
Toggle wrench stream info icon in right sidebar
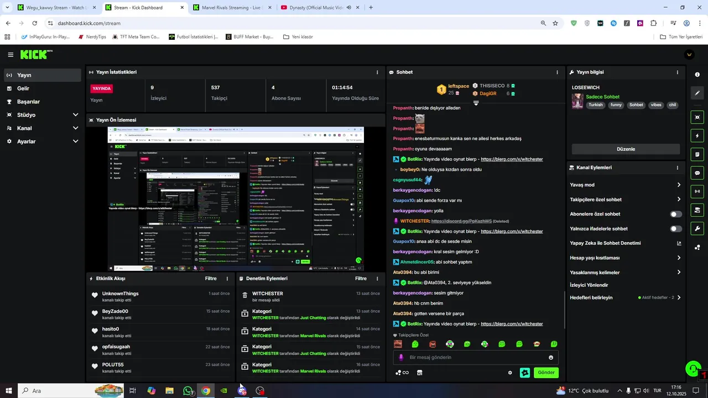pyautogui.click(x=697, y=228)
